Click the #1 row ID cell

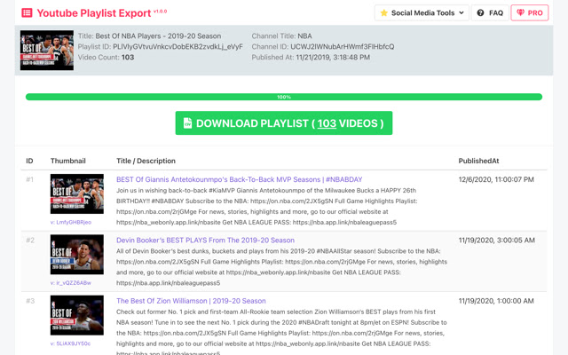[29, 179]
